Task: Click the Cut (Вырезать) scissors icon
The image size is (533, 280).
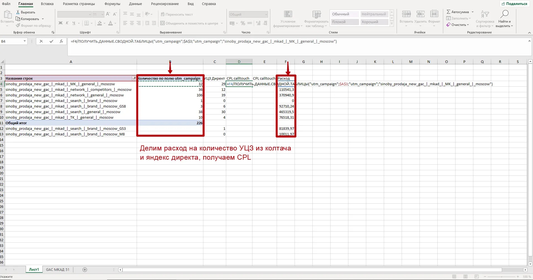Action: (x=18, y=12)
